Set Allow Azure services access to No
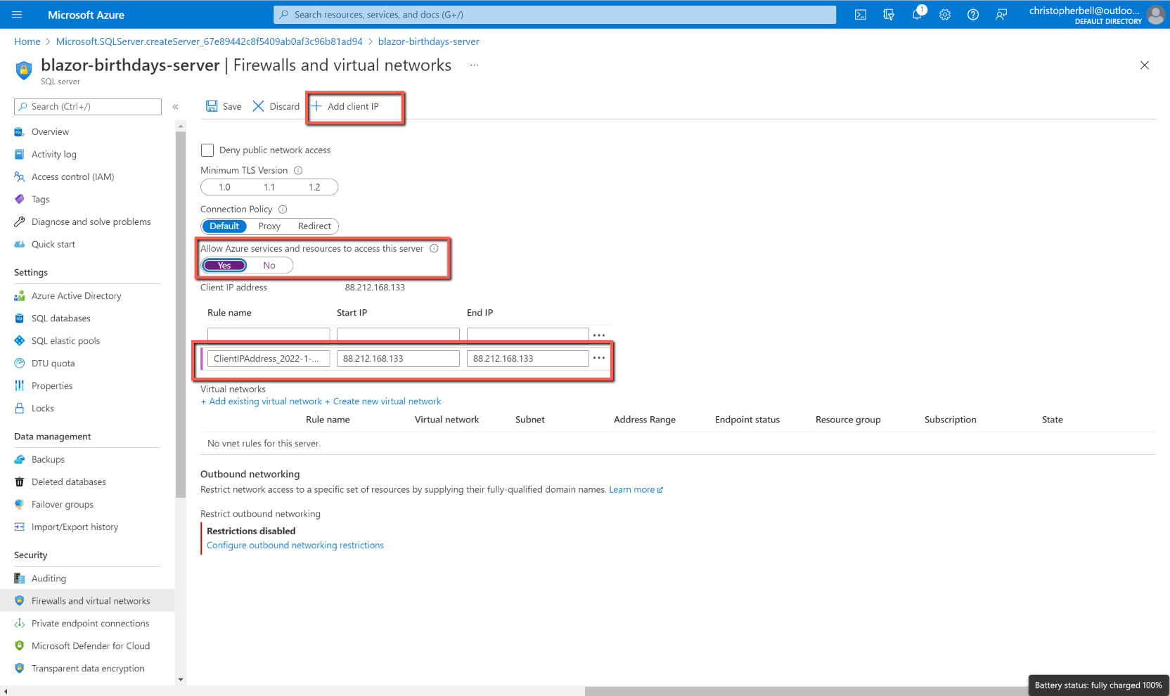Viewport: 1170px width, 696px height. click(x=270, y=265)
